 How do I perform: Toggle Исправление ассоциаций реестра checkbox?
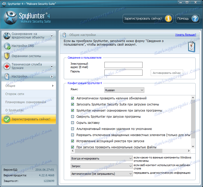click(73, 141)
